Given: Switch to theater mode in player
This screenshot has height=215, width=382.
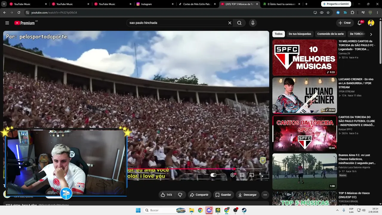Looking at the screenshot, I should 242,175.
